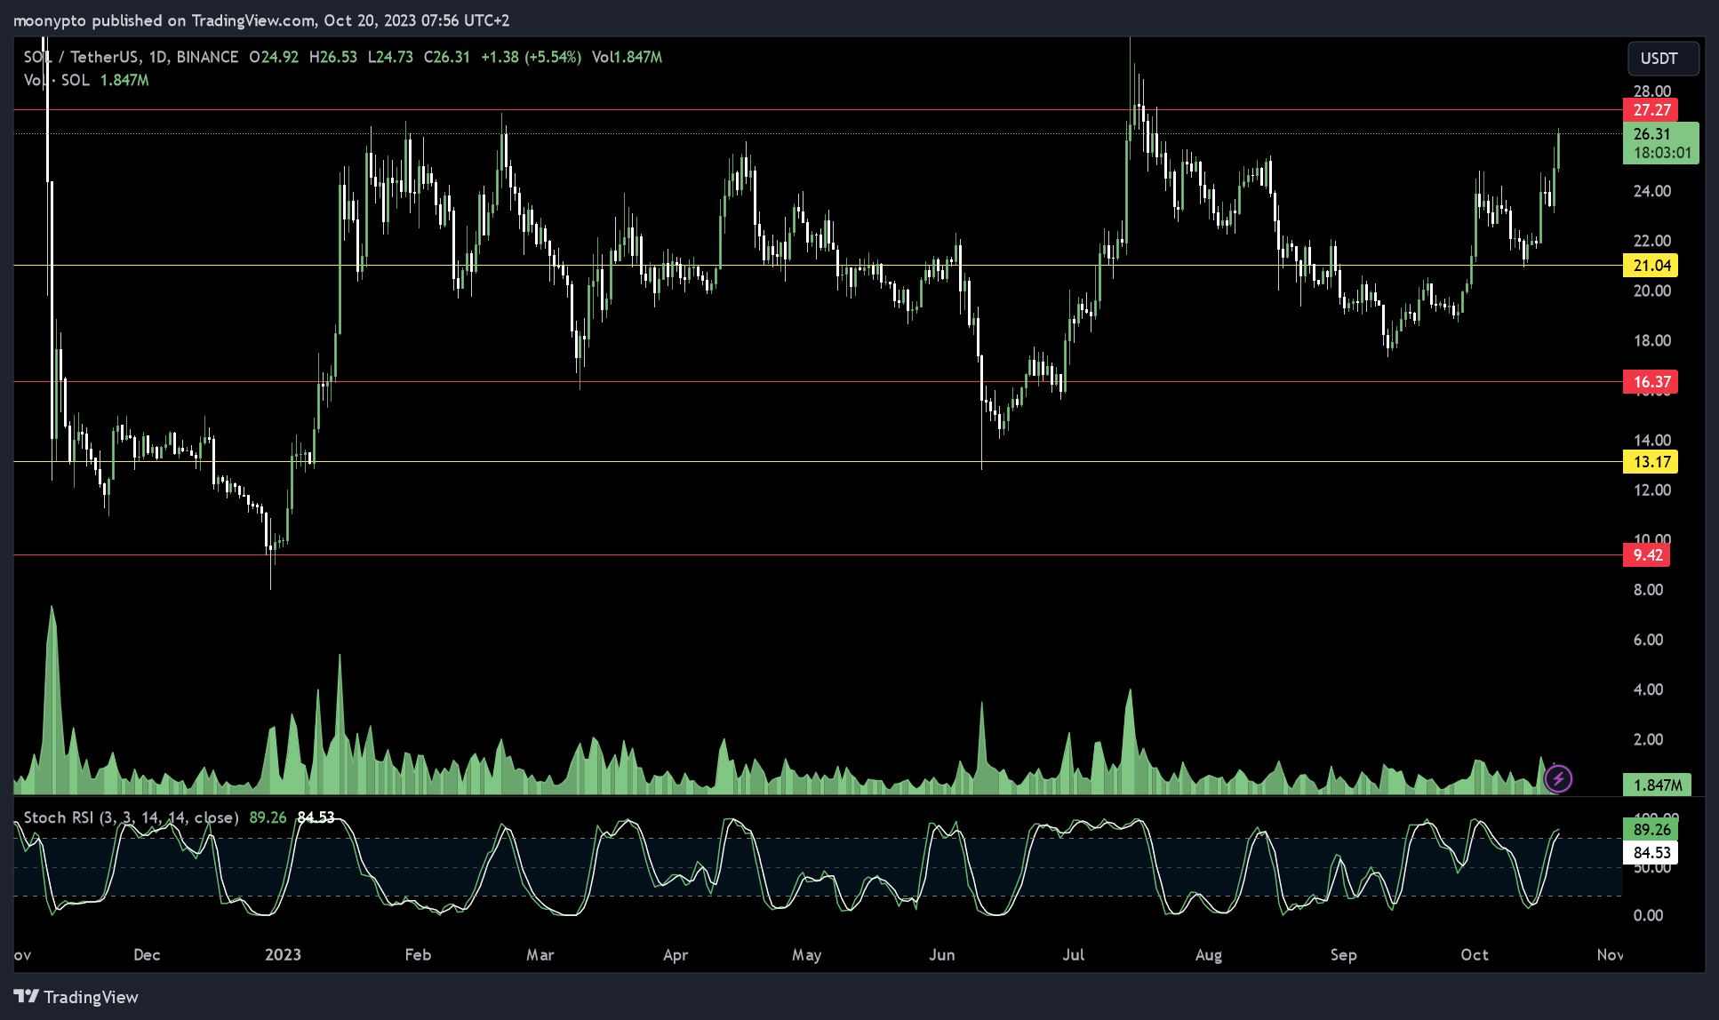Click the Feb label on time axis
The image size is (1719, 1020).
pyautogui.click(x=418, y=954)
